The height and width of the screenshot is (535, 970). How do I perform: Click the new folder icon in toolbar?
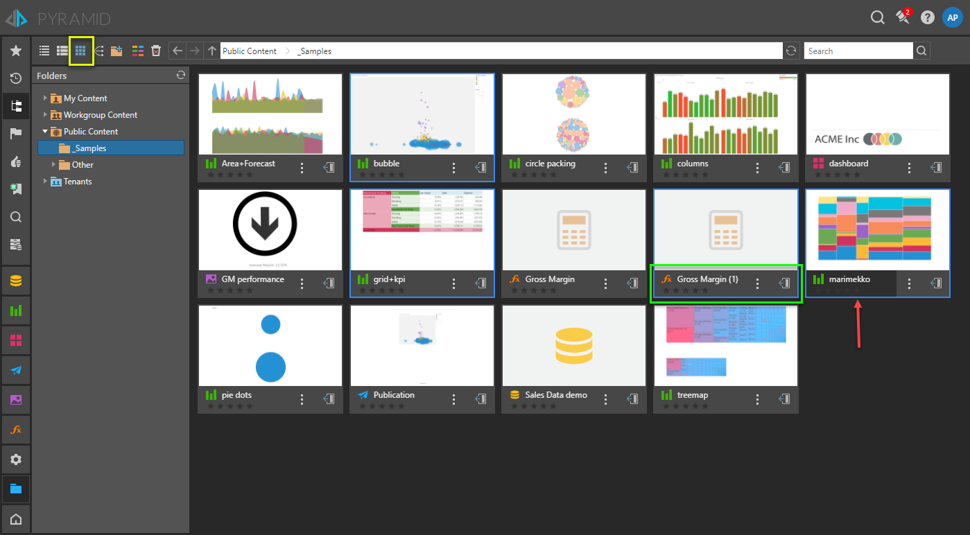click(116, 51)
